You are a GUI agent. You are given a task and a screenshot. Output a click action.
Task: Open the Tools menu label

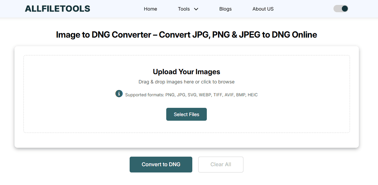pyautogui.click(x=184, y=9)
